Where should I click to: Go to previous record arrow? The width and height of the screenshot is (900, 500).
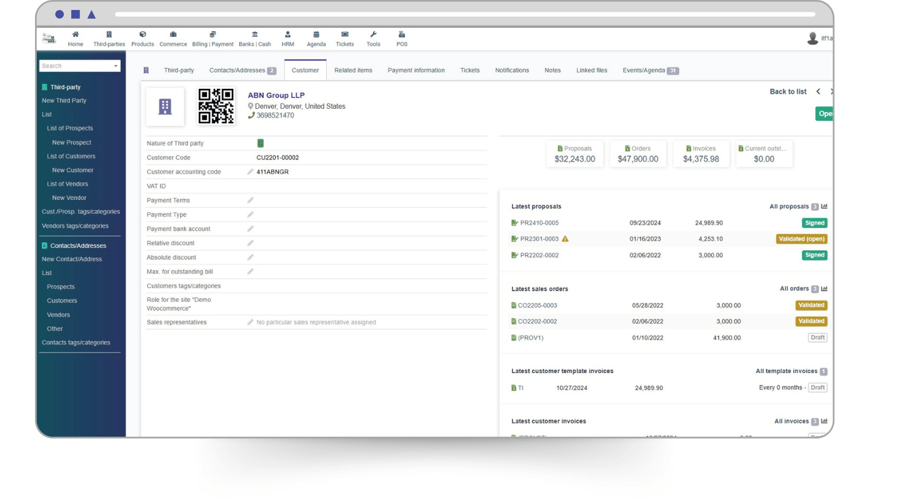click(x=818, y=91)
